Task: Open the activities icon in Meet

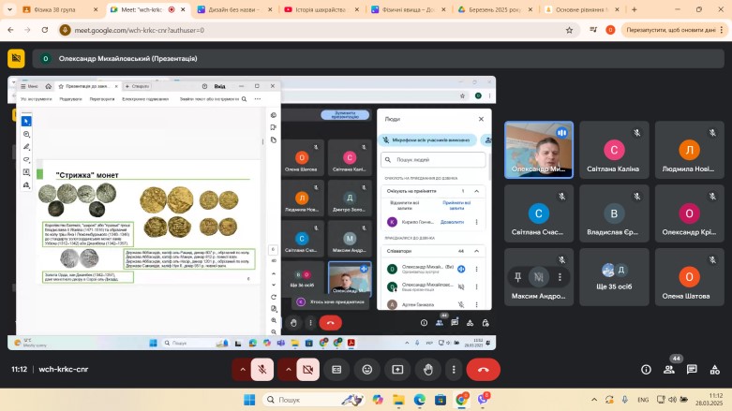Action: coord(714,370)
